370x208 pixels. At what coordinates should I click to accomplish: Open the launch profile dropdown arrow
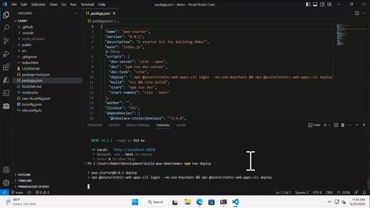pos(330,125)
